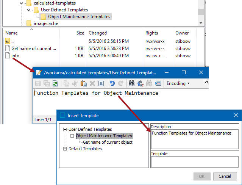Sort by the Size column header
The image size is (242, 185).
(80, 33)
